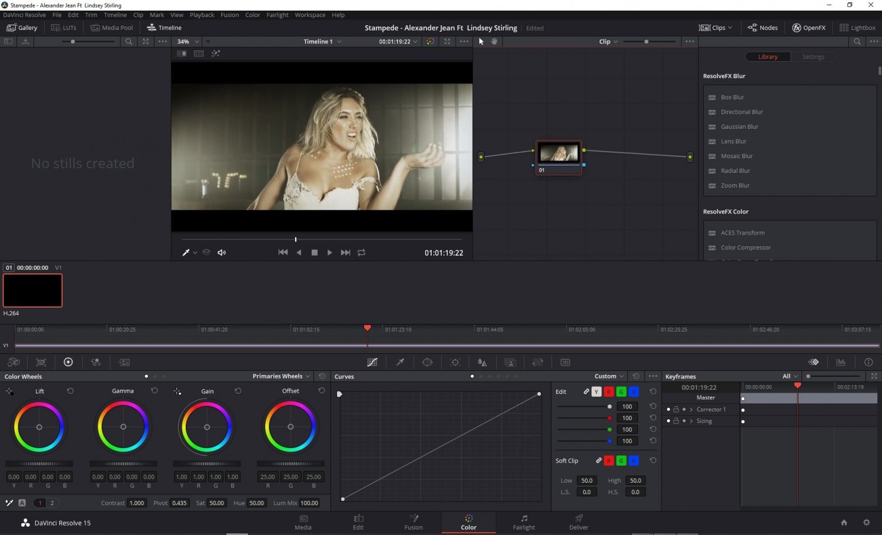Image resolution: width=882 pixels, height=535 pixels.
Task: Pick white point next to Gain
Action: (177, 392)
